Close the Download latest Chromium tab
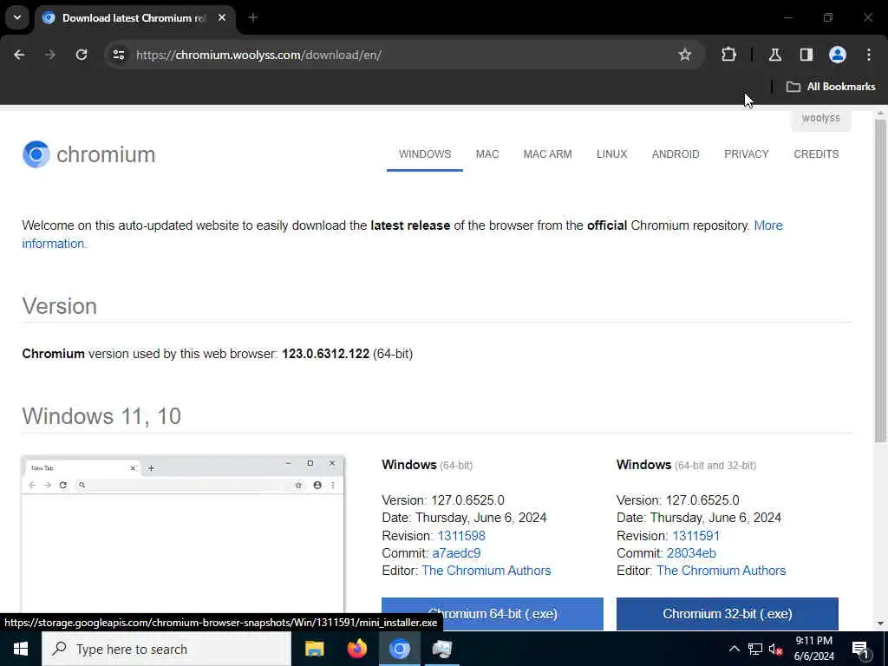 click(x=222, y=17)
